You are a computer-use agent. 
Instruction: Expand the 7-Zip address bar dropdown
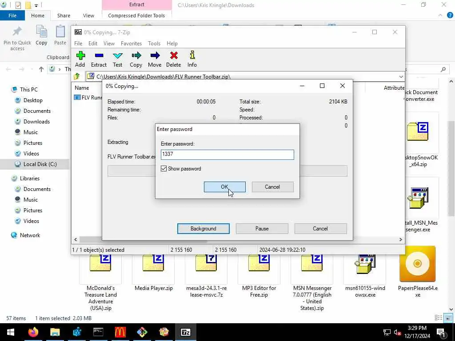click(x=401, y=77)
